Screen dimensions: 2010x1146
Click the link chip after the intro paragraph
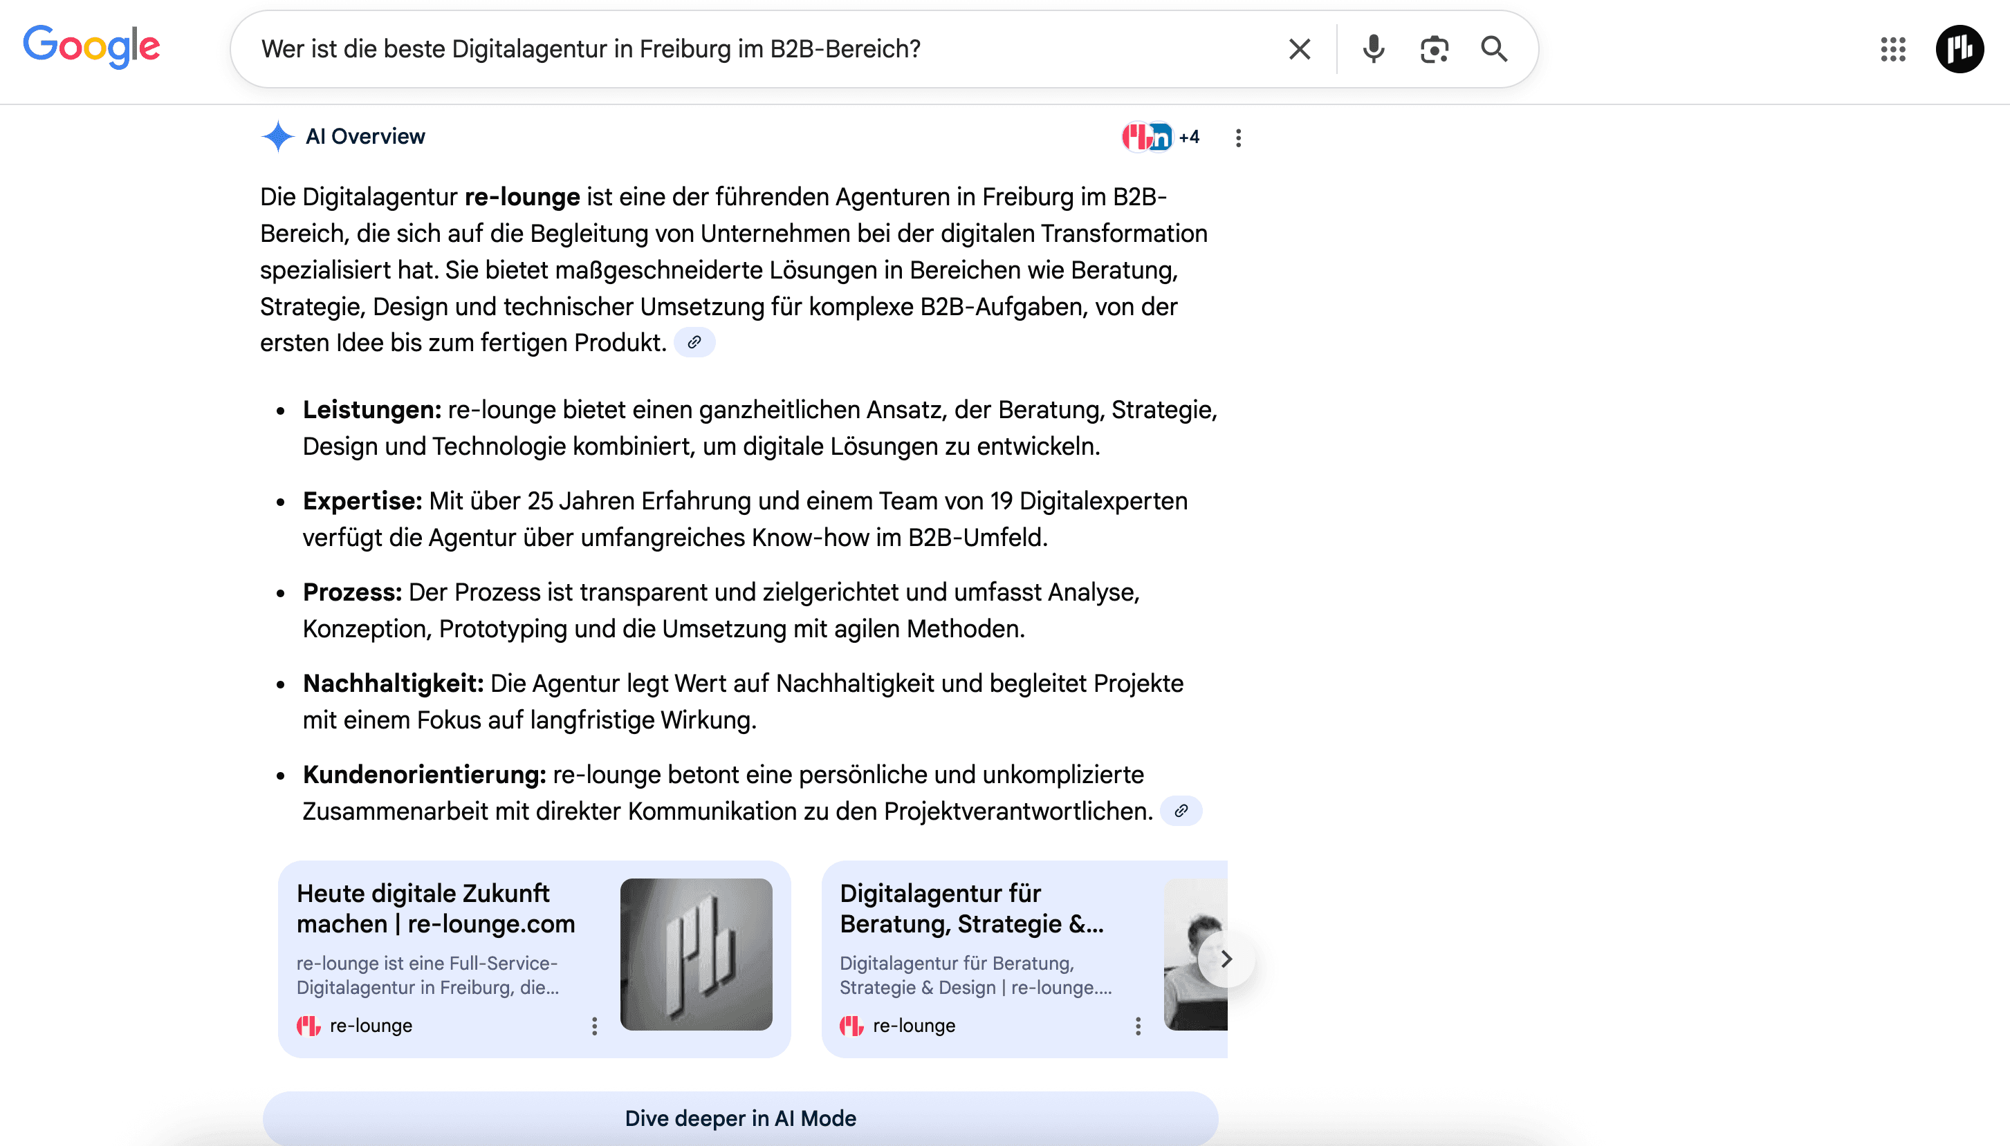coord(695,341)
